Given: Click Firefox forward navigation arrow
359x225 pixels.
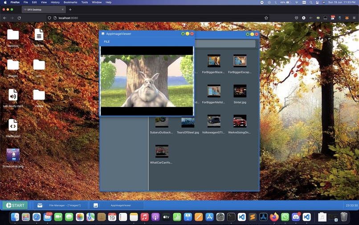Looking at the screenshot, I should (12, 18).
